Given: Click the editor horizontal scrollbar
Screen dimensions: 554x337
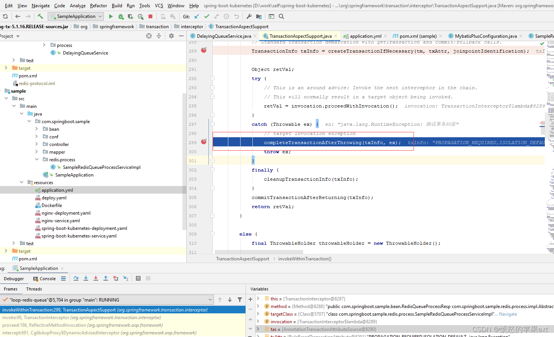Looking at the screenshot, I should tap(259, 252).
